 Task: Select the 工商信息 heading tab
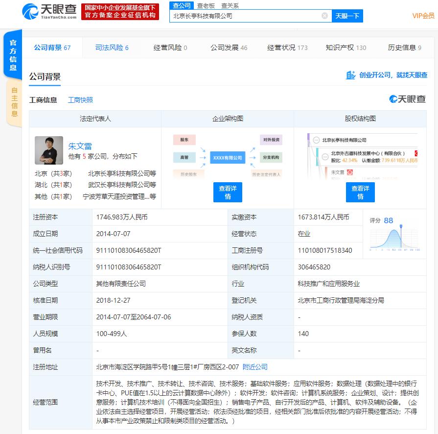pyautogui.click(x=43, y=100)
